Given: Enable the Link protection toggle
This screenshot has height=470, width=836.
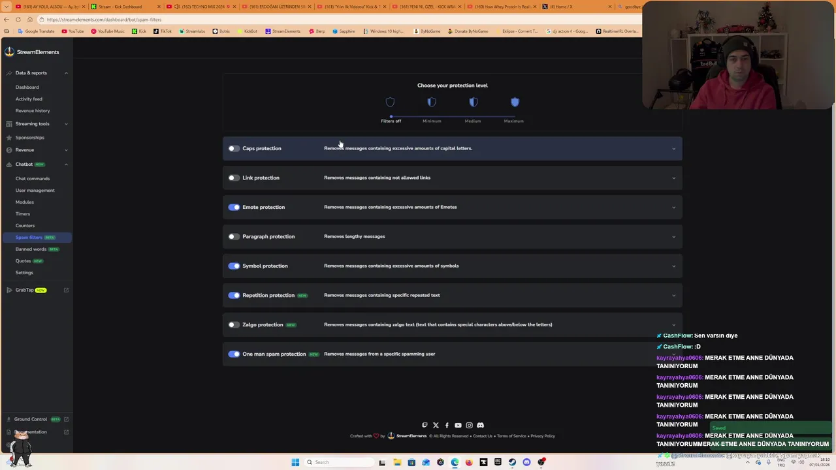Looking at the screenshot, I should [234, 178].
